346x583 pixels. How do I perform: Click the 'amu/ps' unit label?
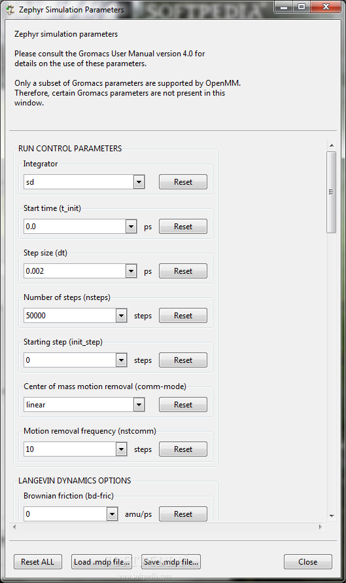pos(138,515)
